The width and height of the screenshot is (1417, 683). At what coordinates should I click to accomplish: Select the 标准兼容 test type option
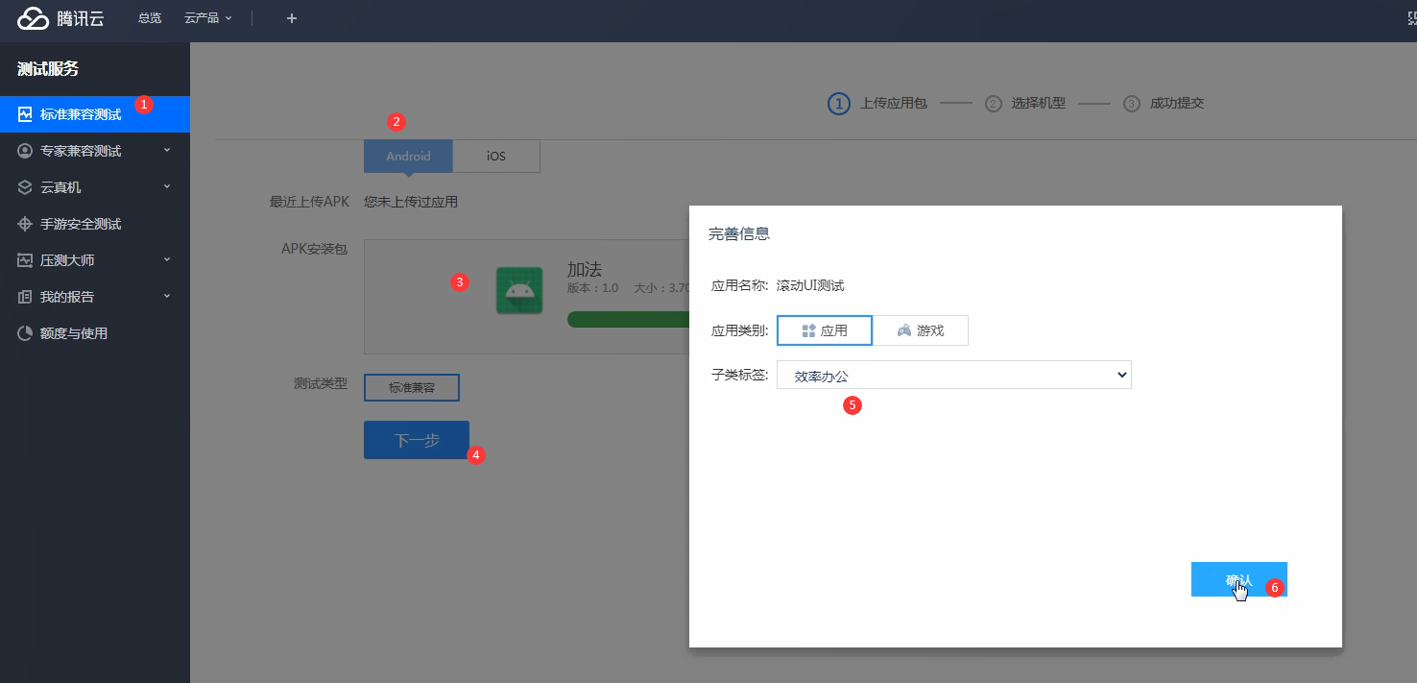(411, 388)
